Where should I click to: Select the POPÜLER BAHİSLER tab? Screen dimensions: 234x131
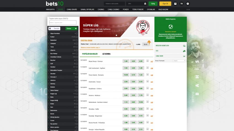coord(90,54)
